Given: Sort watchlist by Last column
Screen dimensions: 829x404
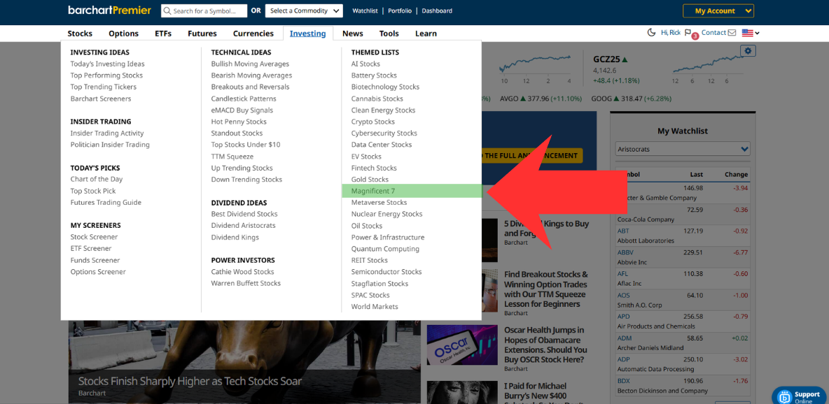Looking at the screenshot, I should point(696,174).
